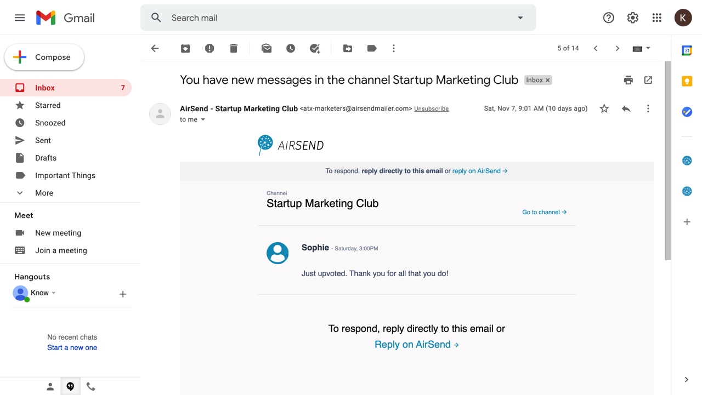This screenshot has width=702, height=395.
Task: Print the whole email
Action: 629,80
